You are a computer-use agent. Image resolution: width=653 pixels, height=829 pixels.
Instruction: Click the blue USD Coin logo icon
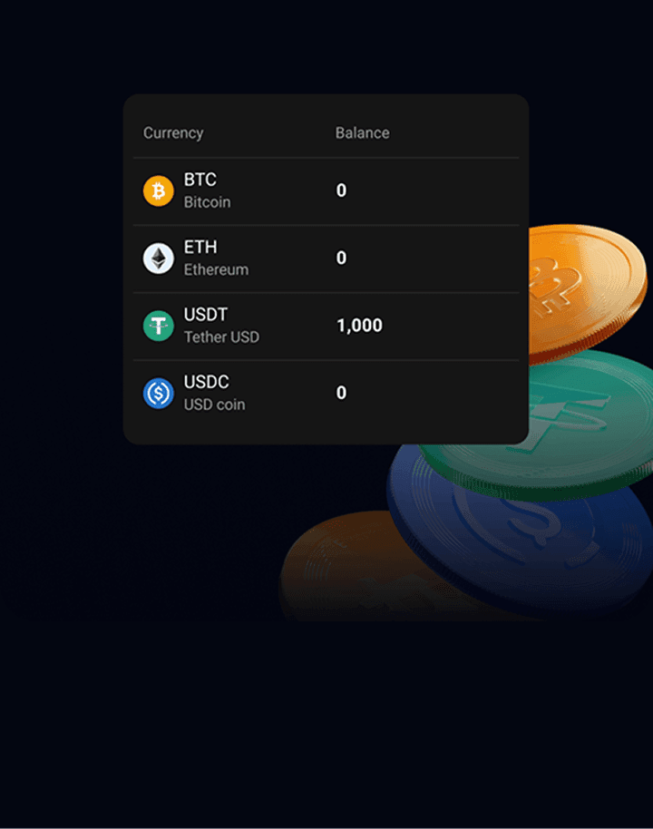pos(158,394)
